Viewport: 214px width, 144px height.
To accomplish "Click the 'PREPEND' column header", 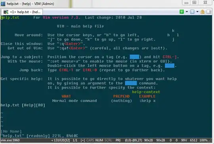I will pos(122,96).
